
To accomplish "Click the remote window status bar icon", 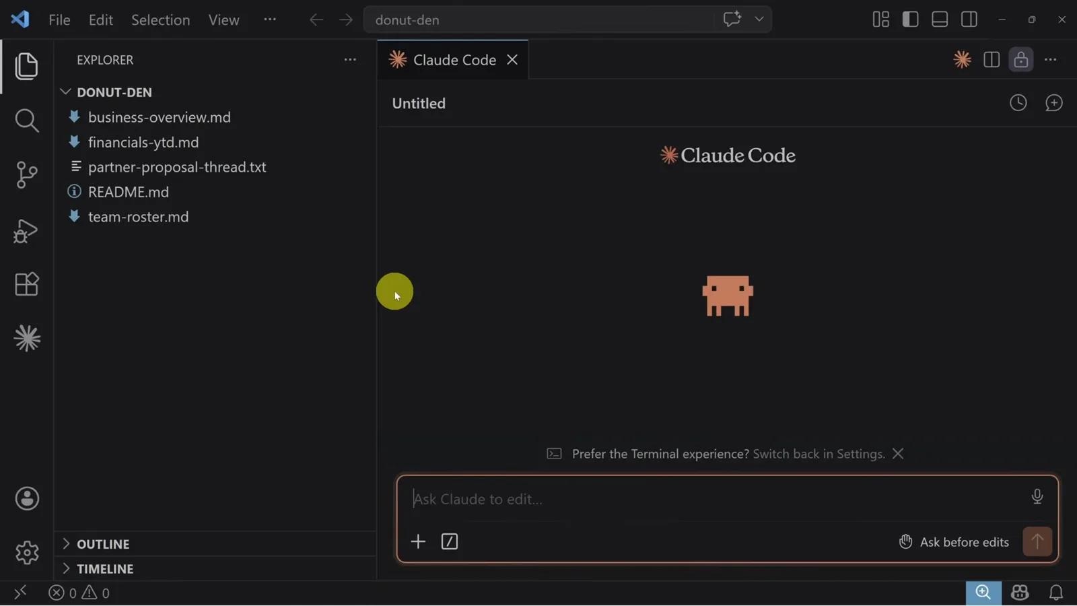I will tap(20, 593).
